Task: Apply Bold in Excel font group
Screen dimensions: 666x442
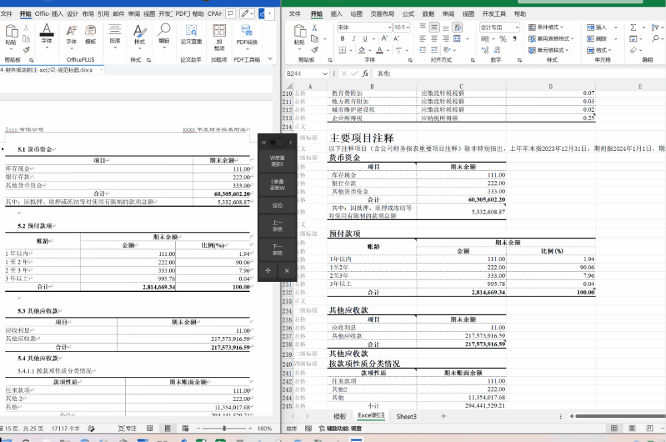Action: [x=342, y=39]
